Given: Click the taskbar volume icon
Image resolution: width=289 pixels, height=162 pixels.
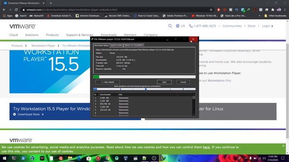Looking at the screenshot, I should point(264,158).
